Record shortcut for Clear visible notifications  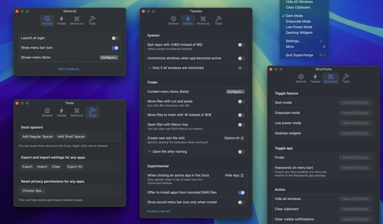click(355, 219)
